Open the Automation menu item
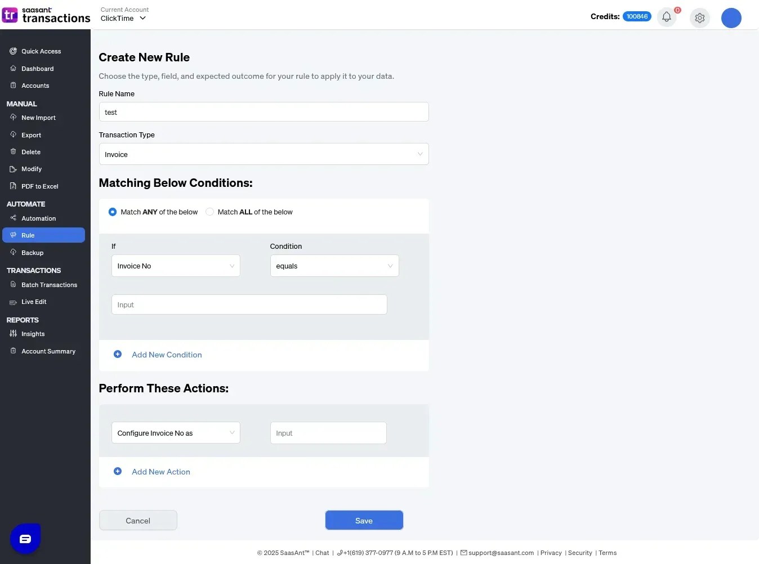759x564 pixels. coord(38,218)
